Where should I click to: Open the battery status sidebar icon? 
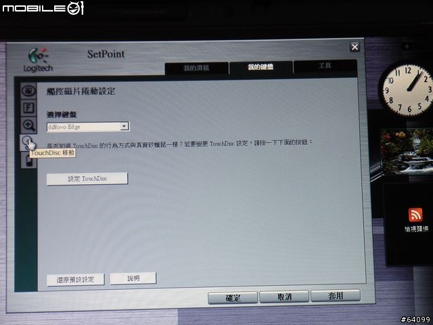[28, 160]
